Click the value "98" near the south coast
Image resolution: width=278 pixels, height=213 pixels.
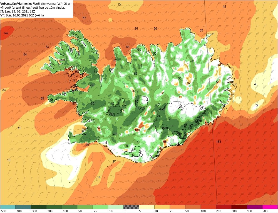(165, 142)
